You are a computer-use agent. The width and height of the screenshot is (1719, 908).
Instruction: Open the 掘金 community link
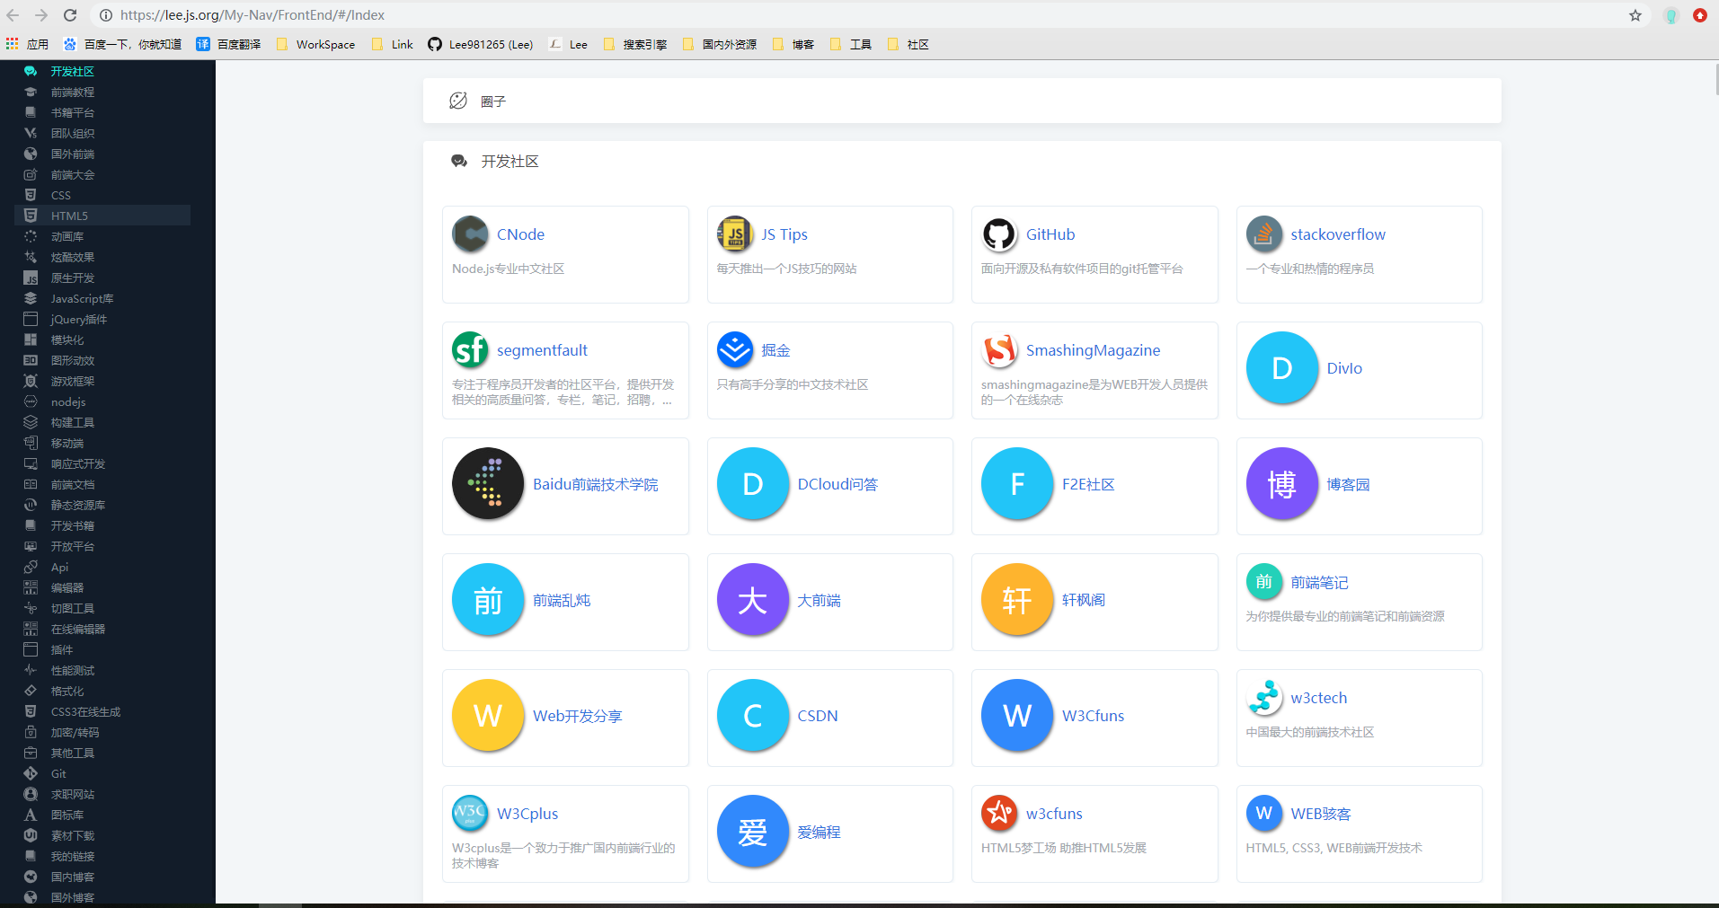[775, 350]
